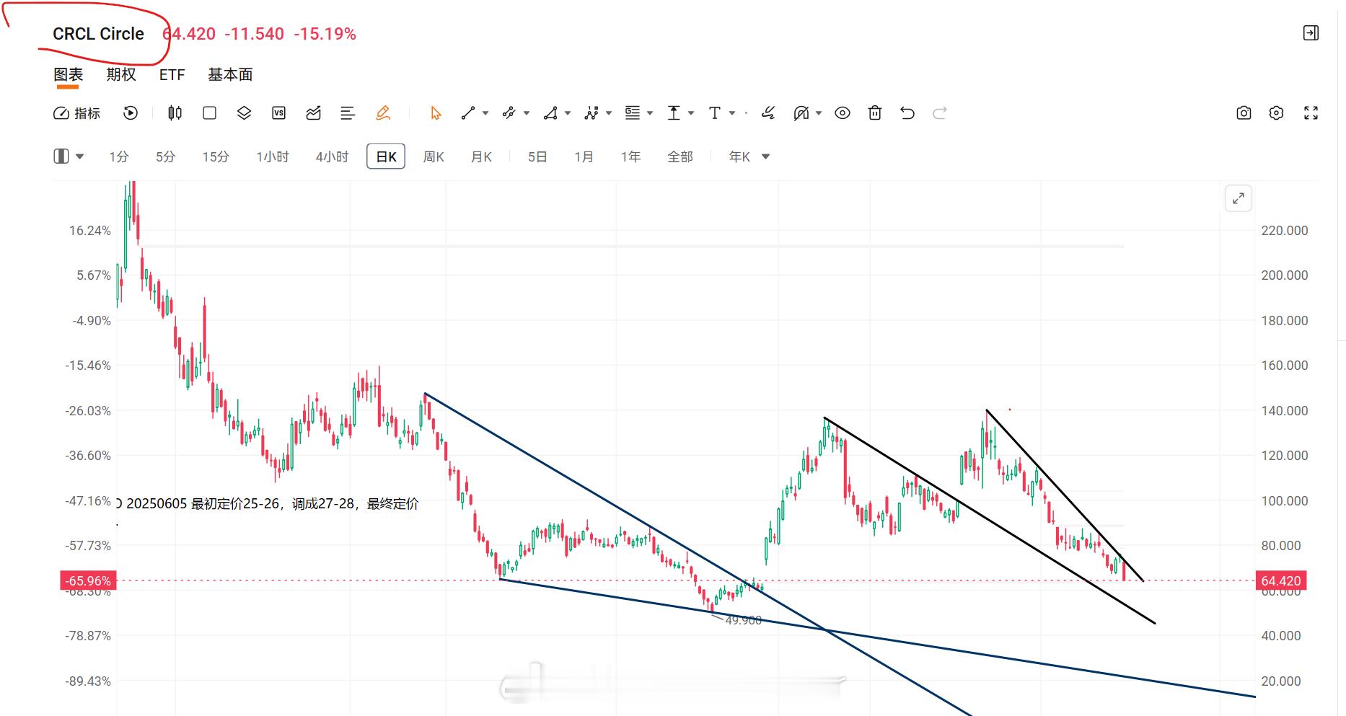The height and width of the screenshot is (716, 1346).
Task: Click the chart trend overlay icon
Action: point(313,113)
